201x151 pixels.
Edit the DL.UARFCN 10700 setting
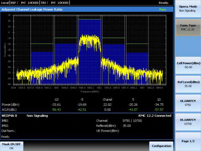tap(188, 122)
